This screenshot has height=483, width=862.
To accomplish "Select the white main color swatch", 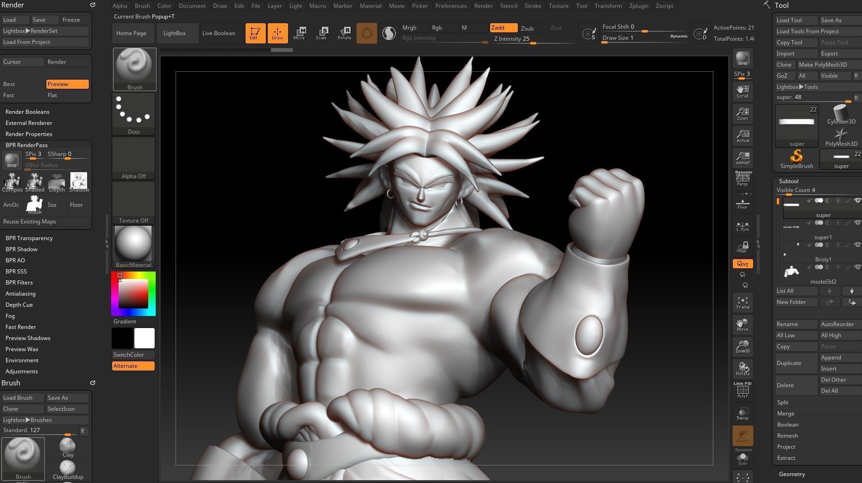I will pyautogui.click(x=145, y=338).
